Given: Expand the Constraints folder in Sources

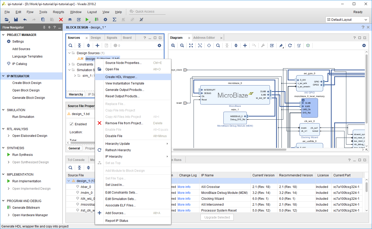Looking at the screenshot, I should (69, 64).
